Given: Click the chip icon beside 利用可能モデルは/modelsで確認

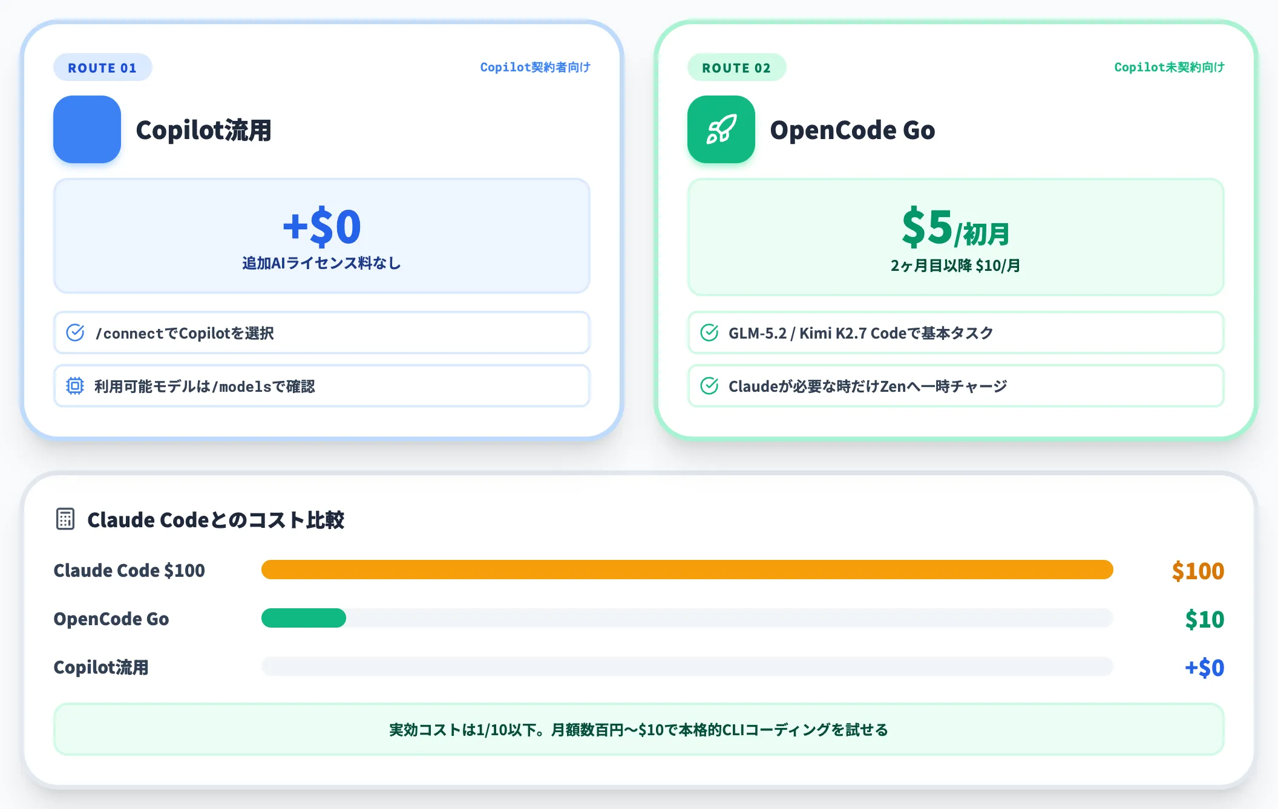Looking at the screenshot, I should (75, 386).
